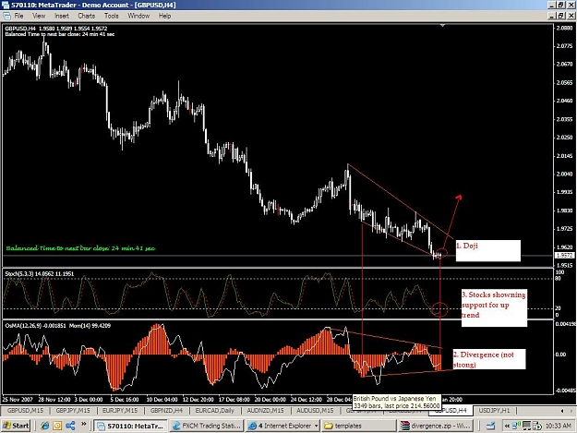Switch to the AUDNZD,M15 chart tab
Viewport: 577px width, 433px height.
coord(265,410)
